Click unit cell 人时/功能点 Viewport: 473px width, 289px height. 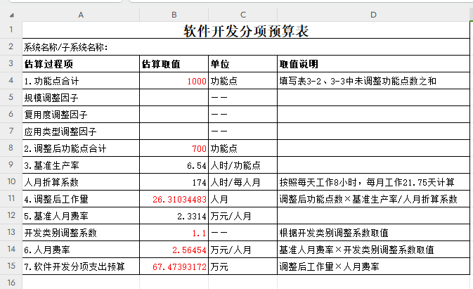click(243, 165)
